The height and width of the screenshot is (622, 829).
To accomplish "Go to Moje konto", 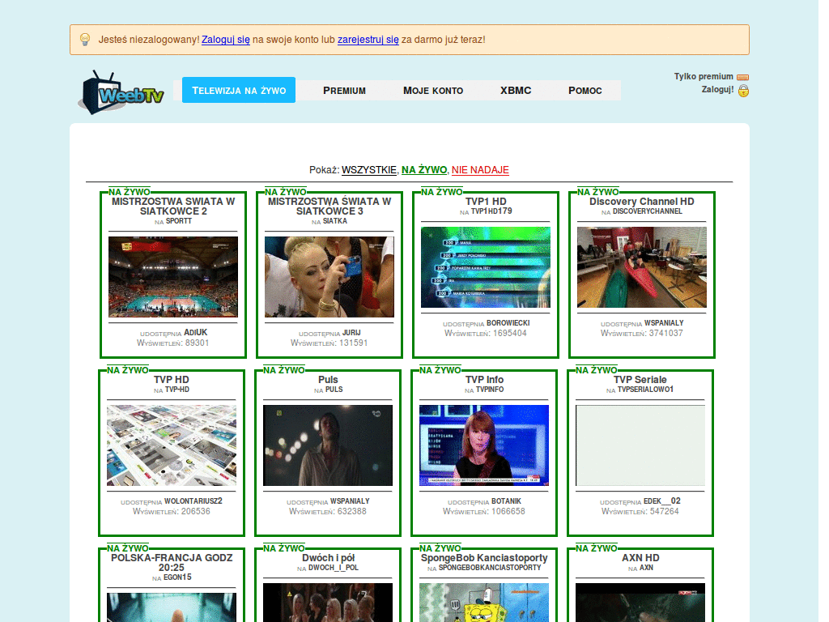I will pyautogui.click(x=433, y=91).
